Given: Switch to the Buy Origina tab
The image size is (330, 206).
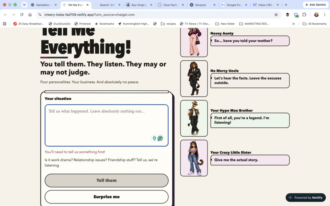Looking at the screenshot, I should coord(139,5).
